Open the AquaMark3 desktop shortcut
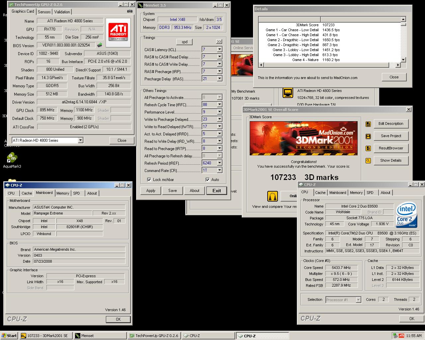425x340 pixels. coord(12,160)
